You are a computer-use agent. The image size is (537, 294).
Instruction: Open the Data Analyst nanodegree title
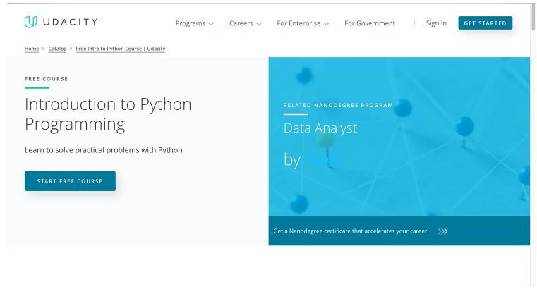[x=320, y=128]
